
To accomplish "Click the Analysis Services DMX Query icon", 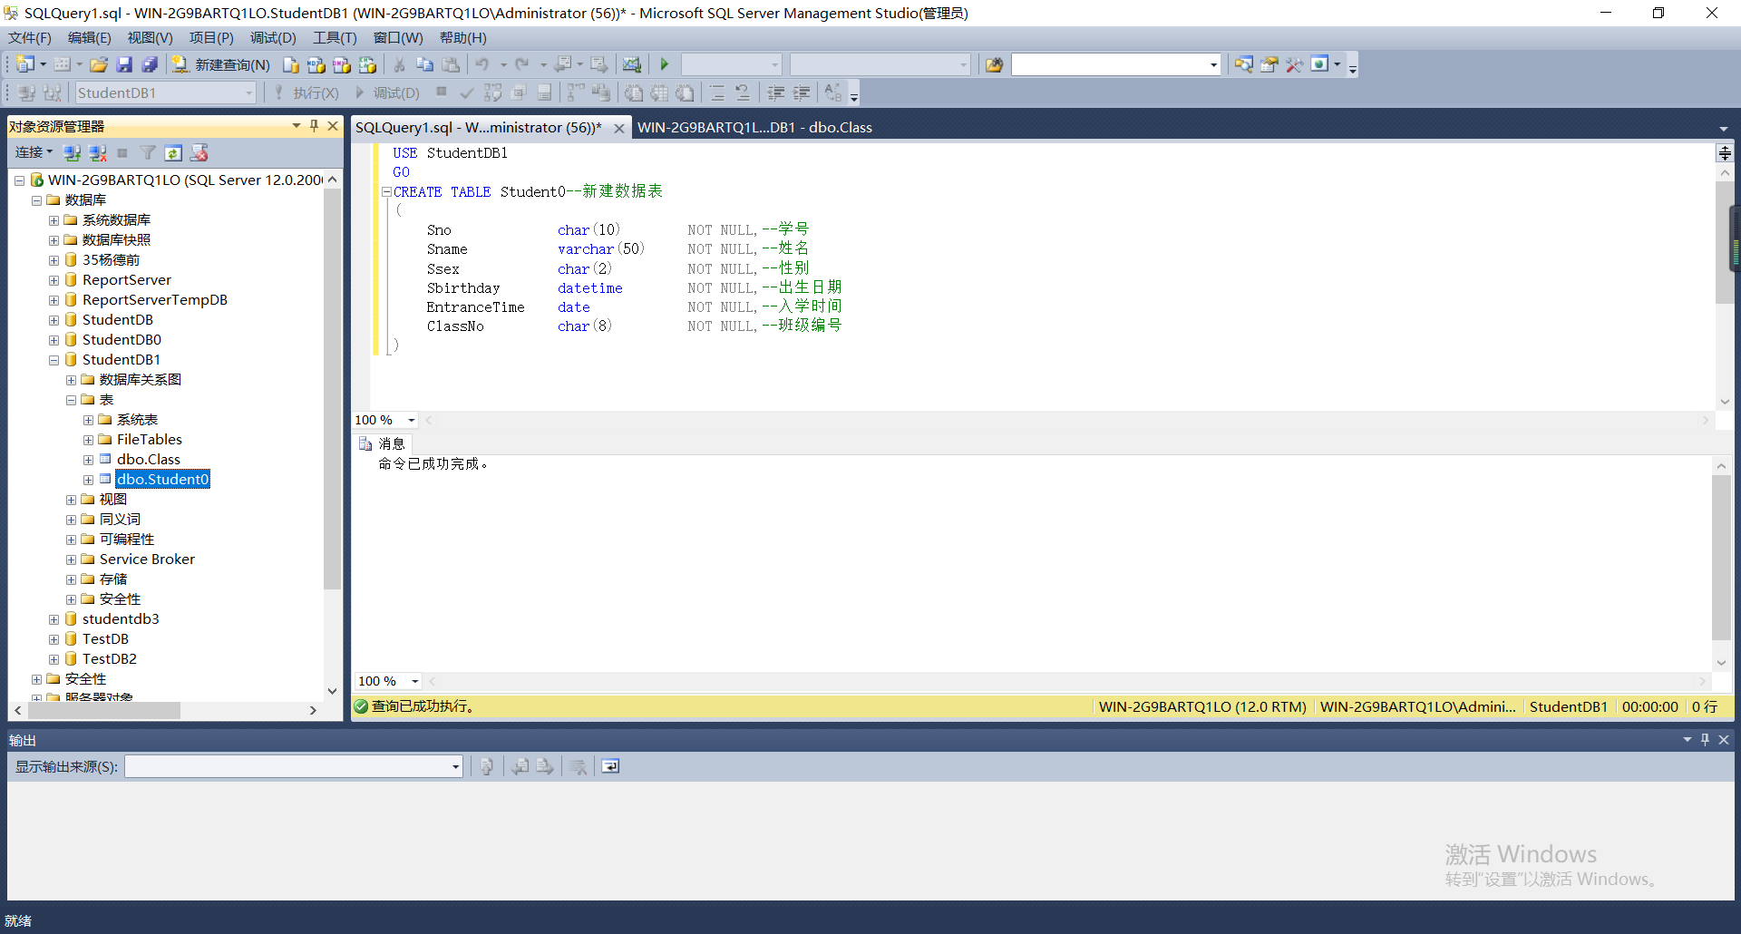I will [341, 64].
